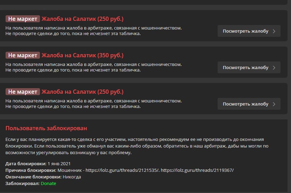Click the title "Жалоба на Салатик (350 руб.)"
The image size is (291, 193).
coord(82,55)
